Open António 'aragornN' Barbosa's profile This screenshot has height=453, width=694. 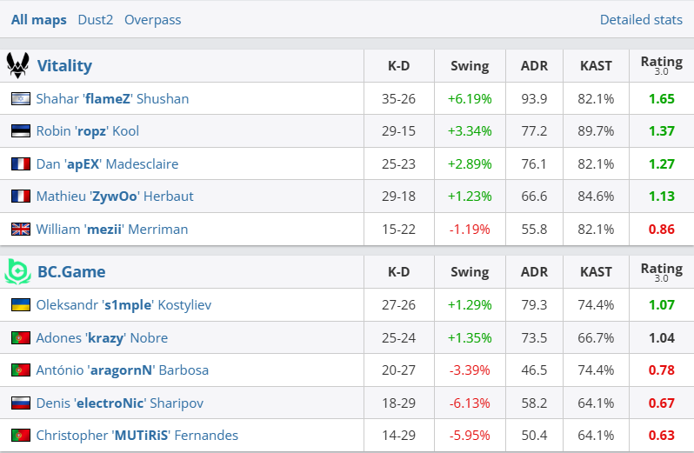pos(122,370)
